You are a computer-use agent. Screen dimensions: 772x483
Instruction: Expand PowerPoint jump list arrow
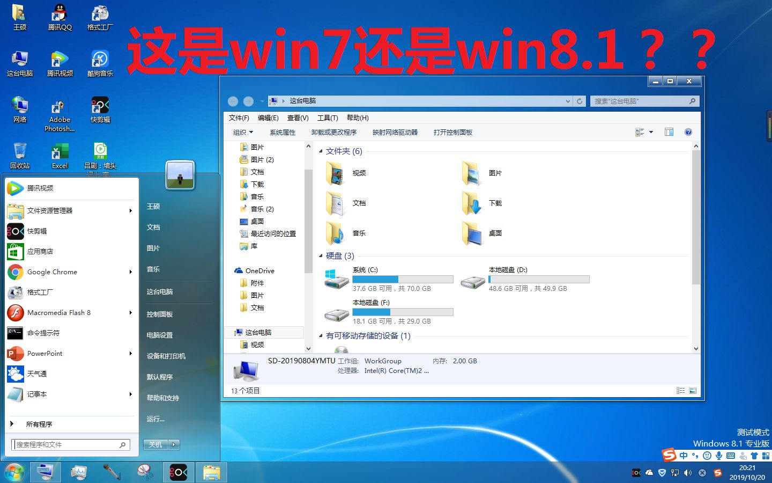click(x=130, y=353)
